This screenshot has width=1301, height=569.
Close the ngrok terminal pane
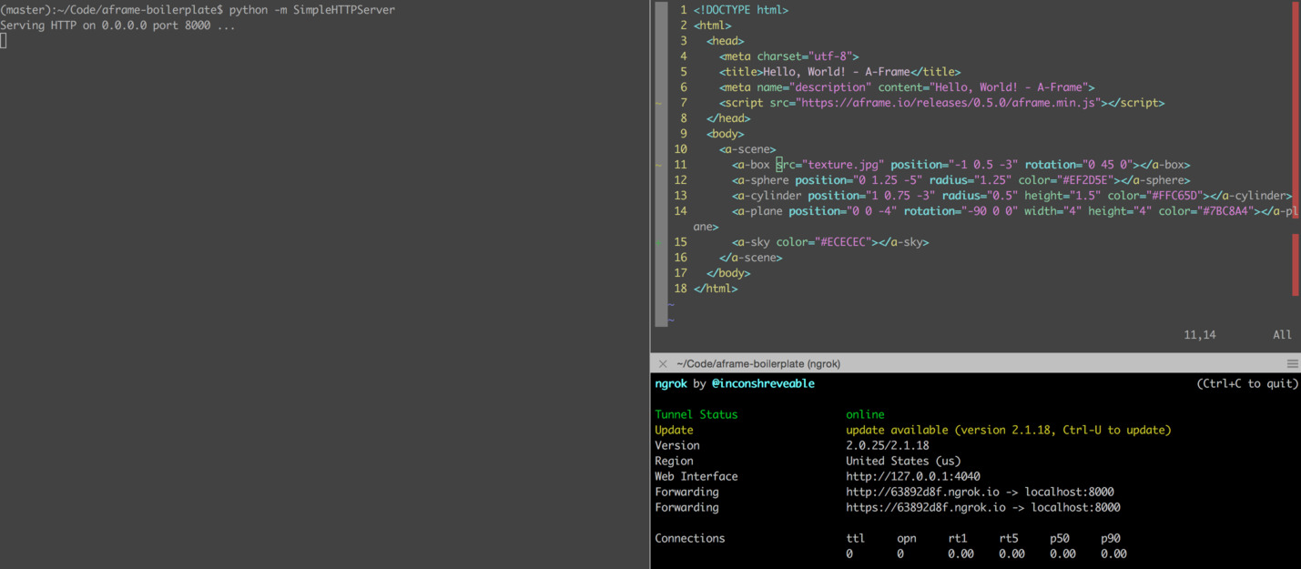[x=663, y=363]
